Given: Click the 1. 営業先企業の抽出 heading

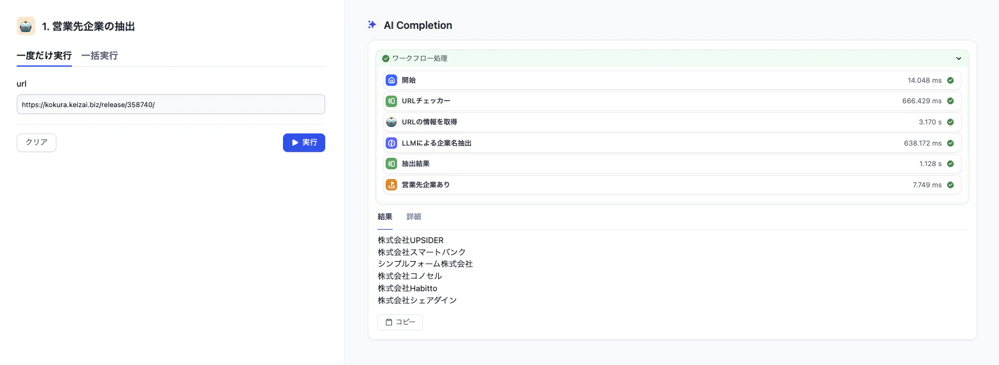Looking at the screenshot, I should point(88,26).
